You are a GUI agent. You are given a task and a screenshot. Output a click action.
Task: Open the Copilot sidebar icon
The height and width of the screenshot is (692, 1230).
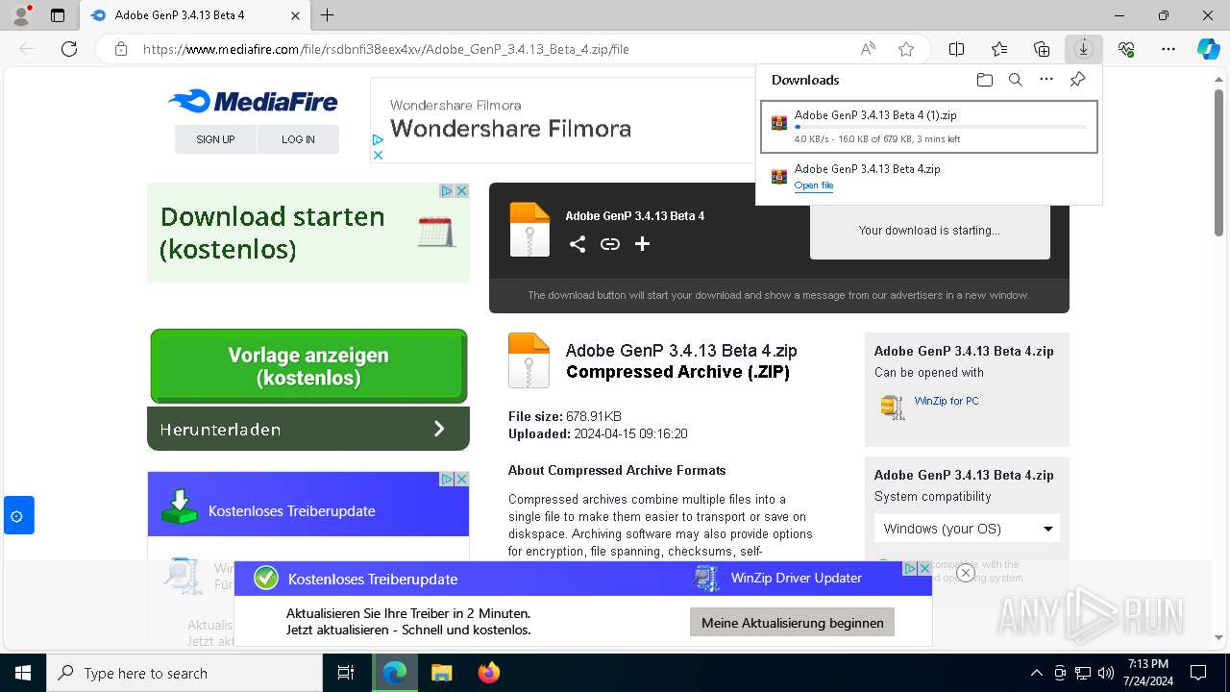[x=1209, y=49]
